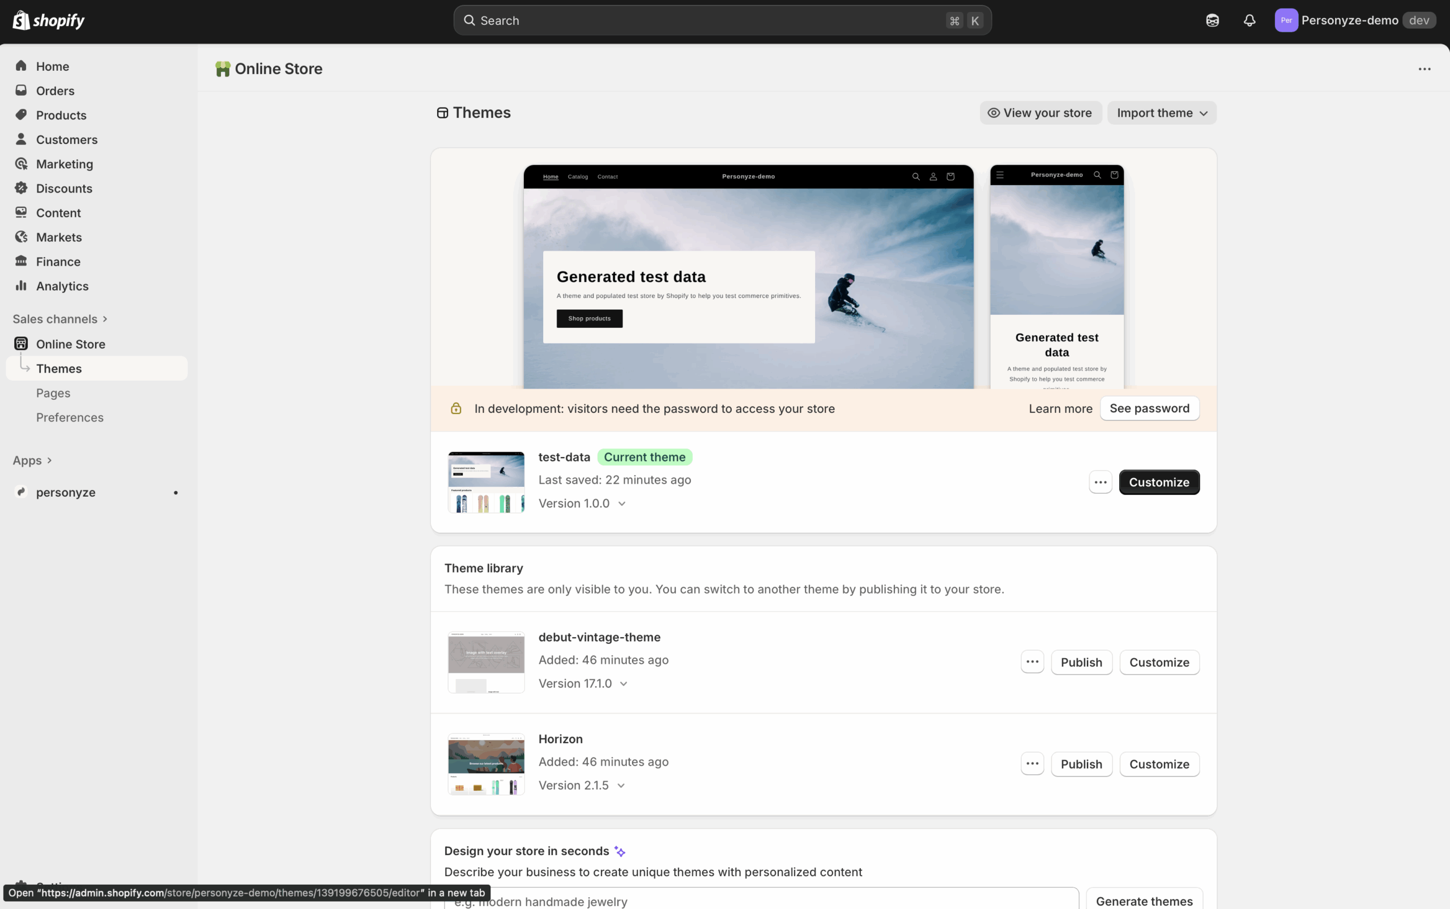Open more actions for Horizon theme

point(1032,763)
